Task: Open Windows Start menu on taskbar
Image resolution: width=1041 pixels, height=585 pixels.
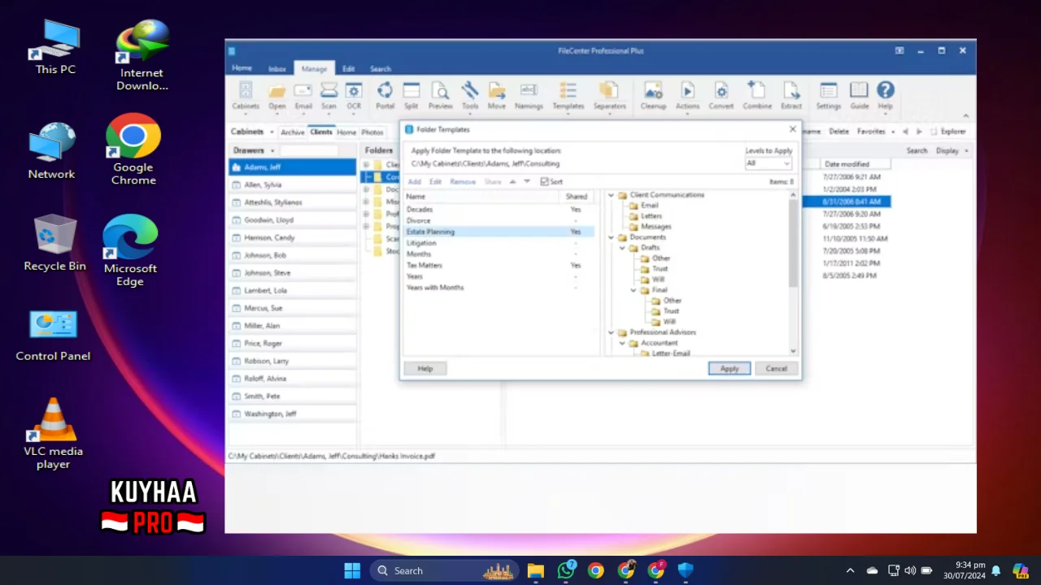Action: pos(352,570)
